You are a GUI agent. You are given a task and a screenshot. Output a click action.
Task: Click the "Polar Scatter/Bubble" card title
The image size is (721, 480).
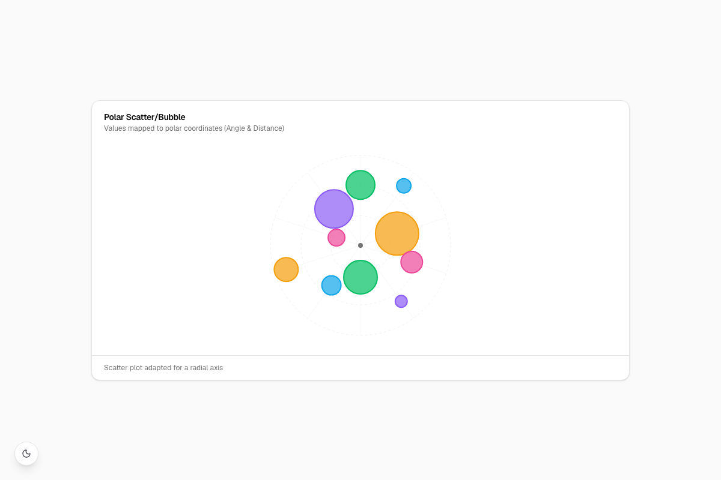145,117
